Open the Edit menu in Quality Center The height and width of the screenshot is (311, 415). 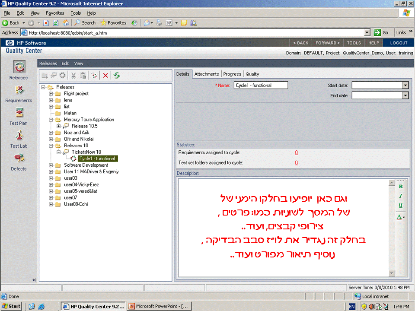(65, 63)
